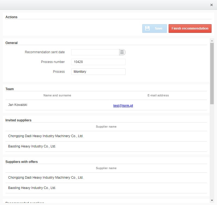Viewport: 217px width, 205px height.
Task: Click the Process number field showing 10428
Action: point(98,62)
